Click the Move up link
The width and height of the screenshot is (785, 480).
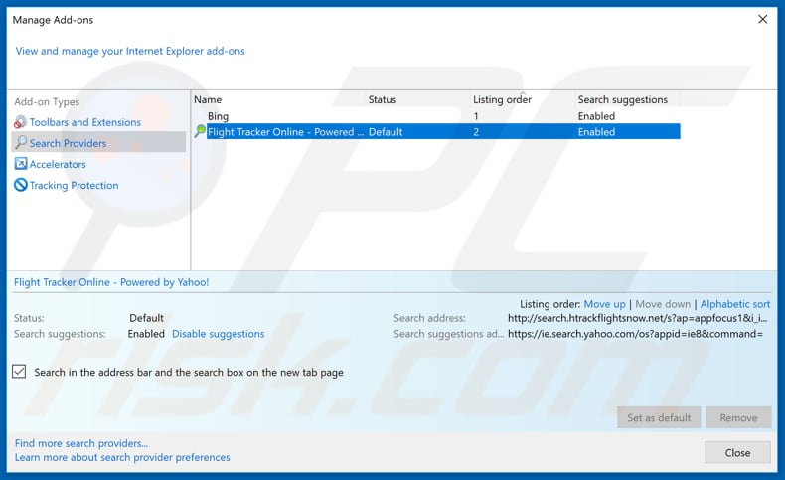[x=605, y=304]
